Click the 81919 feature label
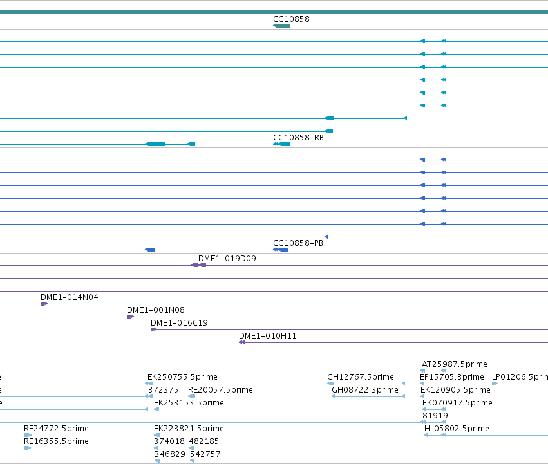The image size is (548, 464). tap(435, 416)
